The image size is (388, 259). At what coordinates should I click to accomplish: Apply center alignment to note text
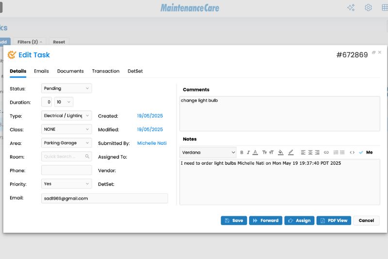point(310,153)
